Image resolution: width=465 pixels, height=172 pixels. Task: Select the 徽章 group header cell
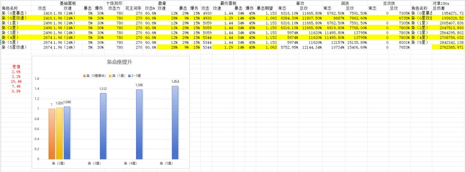pyautogui.click(x=162, y=3)
